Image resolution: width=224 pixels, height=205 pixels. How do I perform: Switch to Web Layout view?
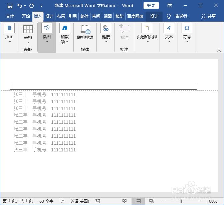151,201
